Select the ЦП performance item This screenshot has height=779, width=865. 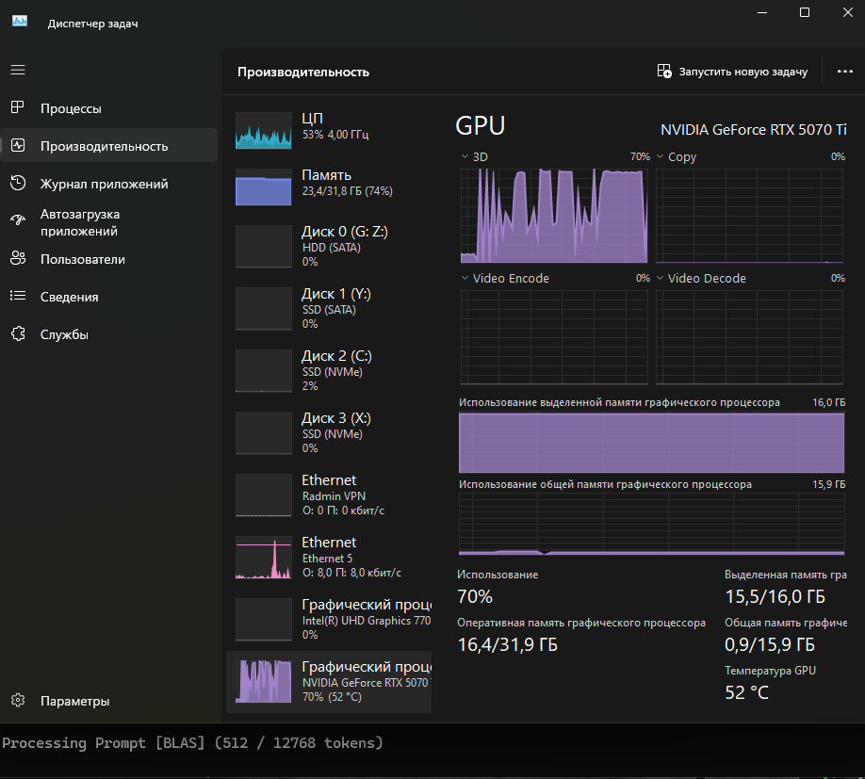pos(328,128)
